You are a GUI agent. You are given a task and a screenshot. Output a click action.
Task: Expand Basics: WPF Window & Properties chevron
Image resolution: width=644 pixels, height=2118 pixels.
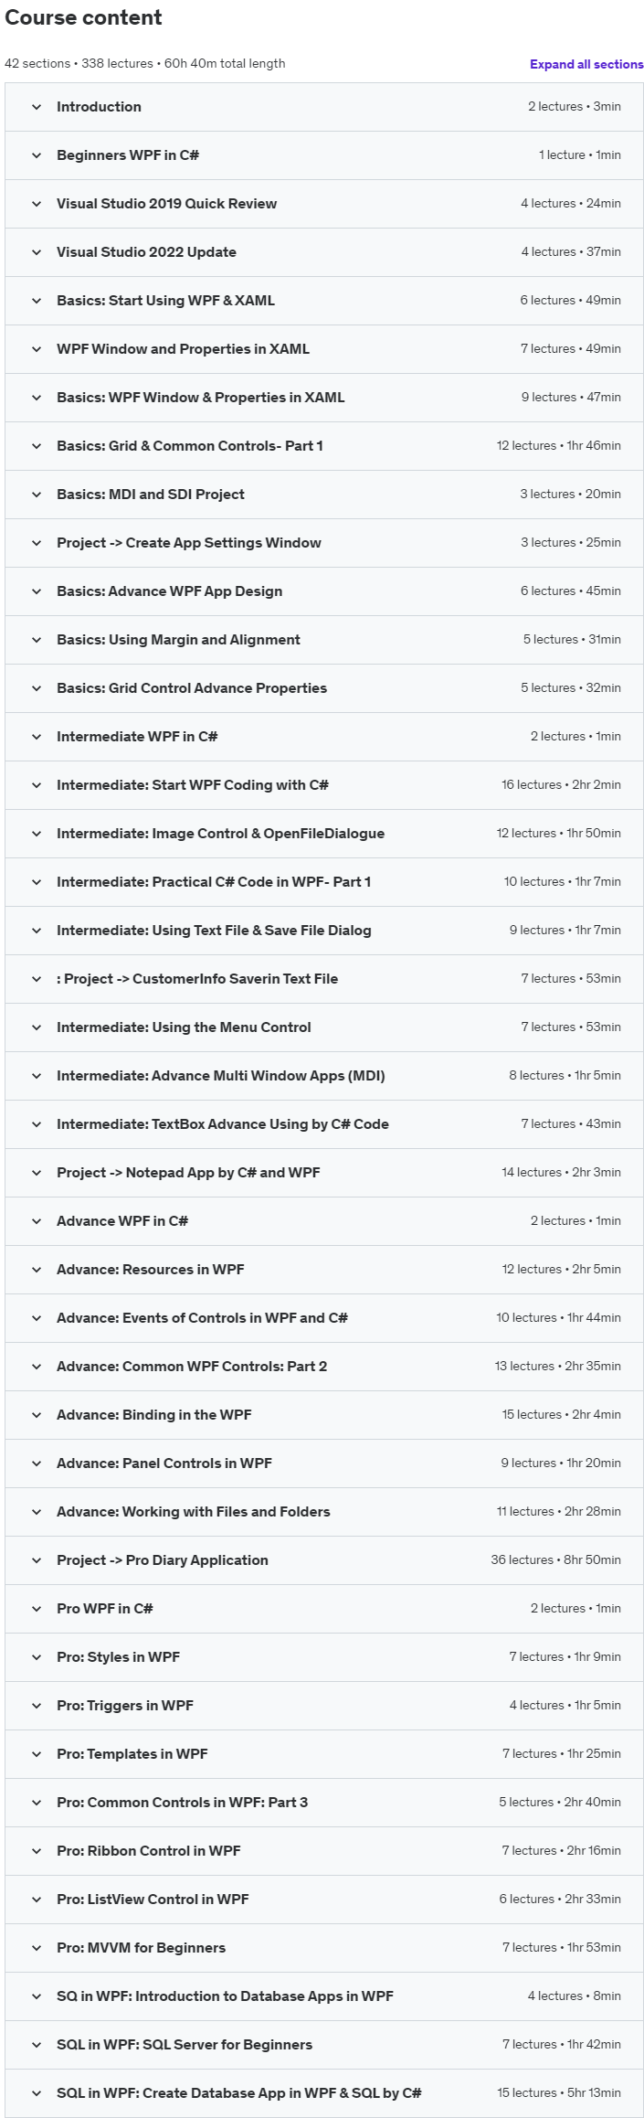pos(37,398)
